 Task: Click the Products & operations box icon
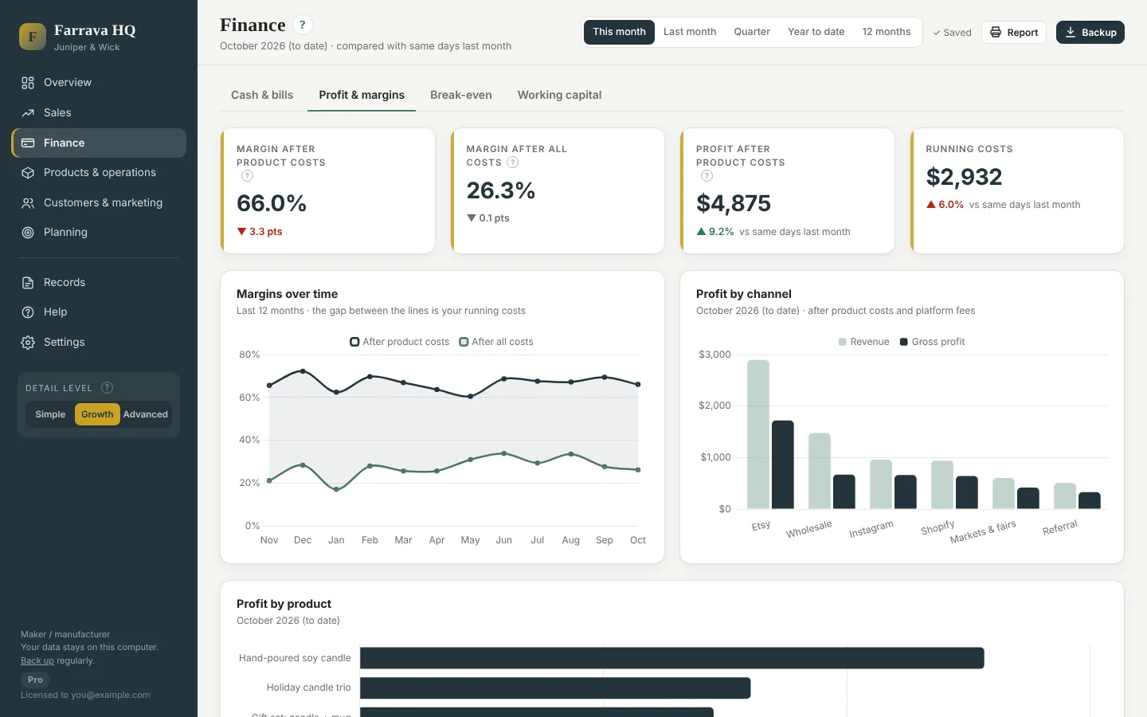click(28, 173)
